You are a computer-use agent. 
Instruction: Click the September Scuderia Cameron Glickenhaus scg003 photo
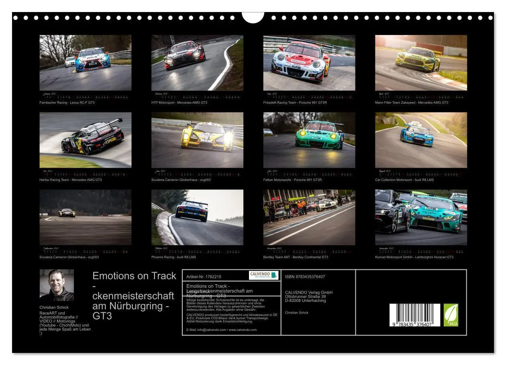85,217
